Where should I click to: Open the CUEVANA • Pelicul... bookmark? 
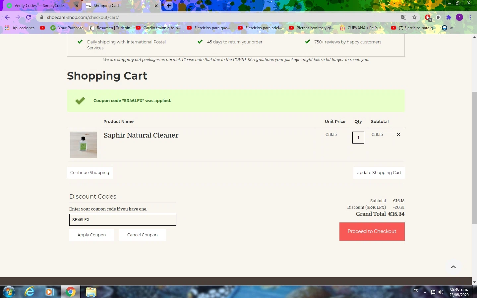point(362,28)
